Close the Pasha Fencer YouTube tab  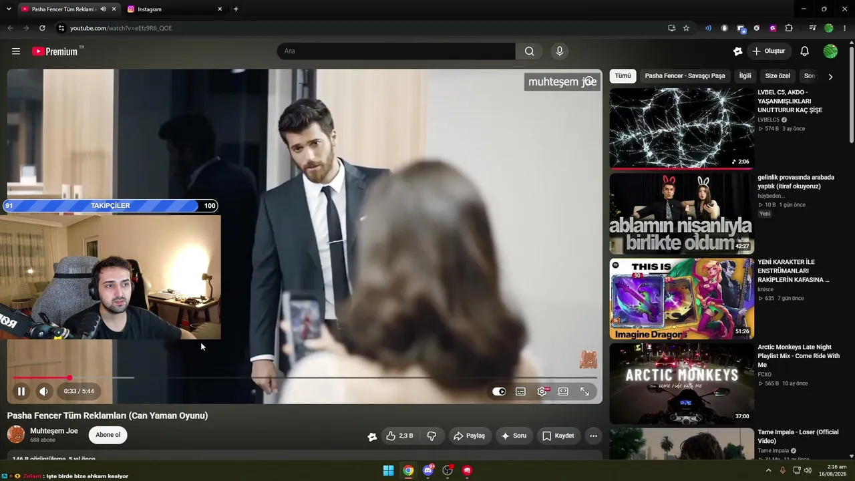click(114, 9)
